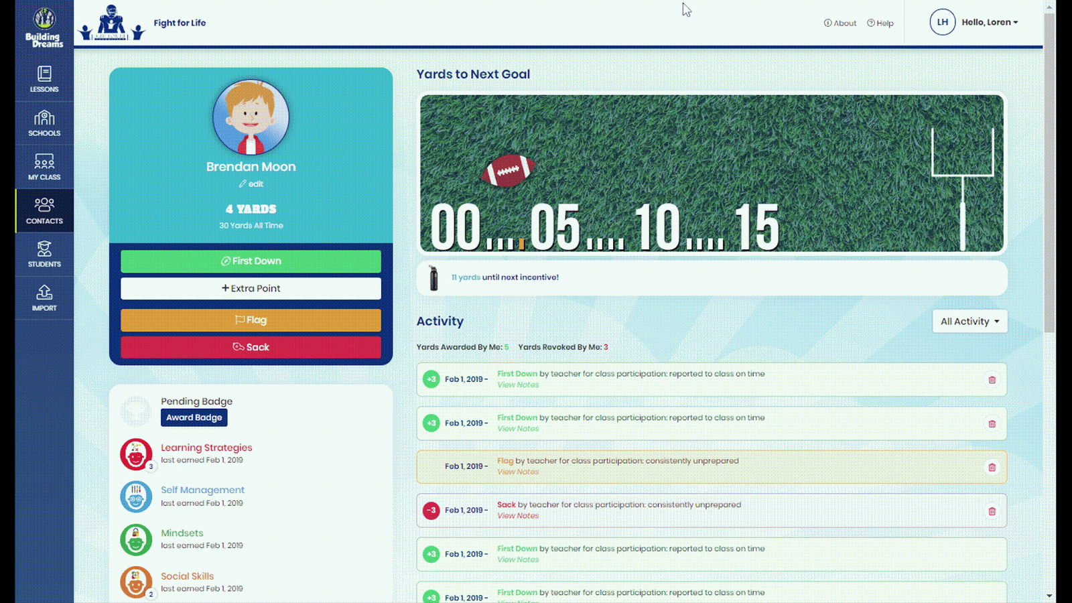Delete the Flag activity entry
The width and height of the screenshot is (1072, 603).
992,468
